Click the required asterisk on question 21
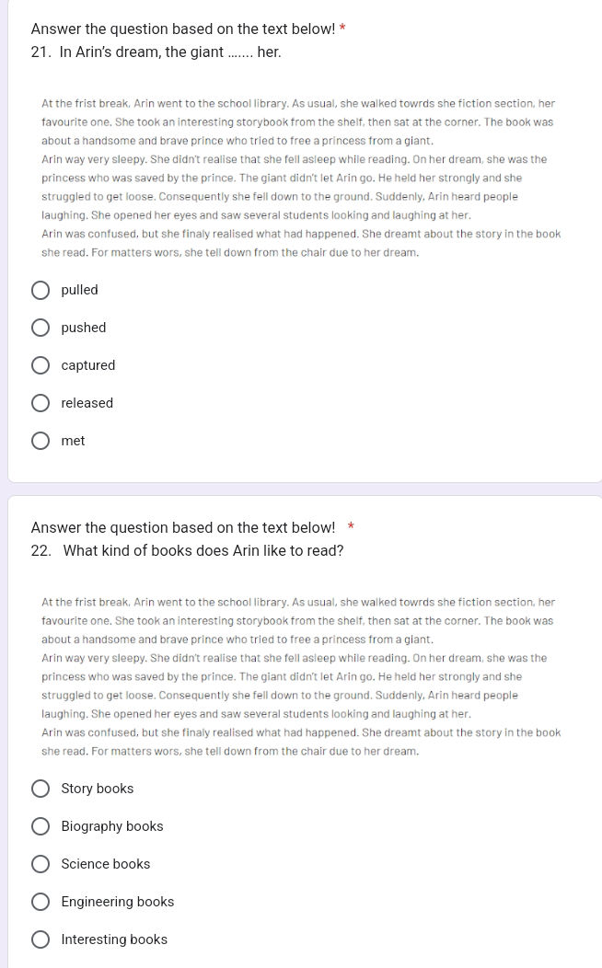 [342, 29]
